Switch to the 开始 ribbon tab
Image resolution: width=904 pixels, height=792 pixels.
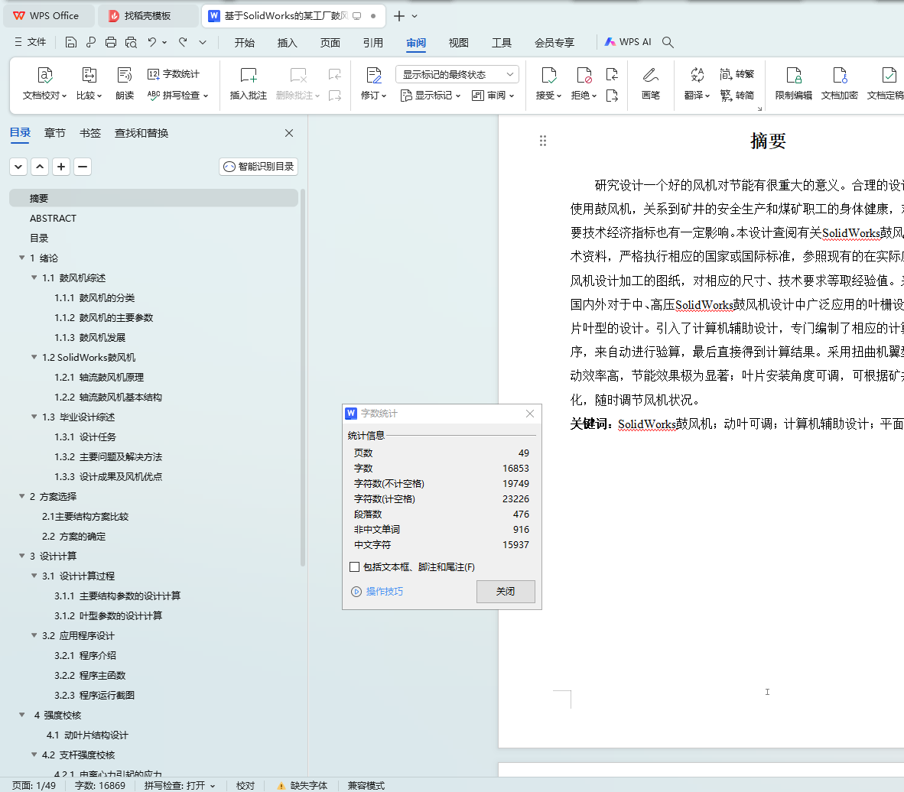click(x=245, y=43)
